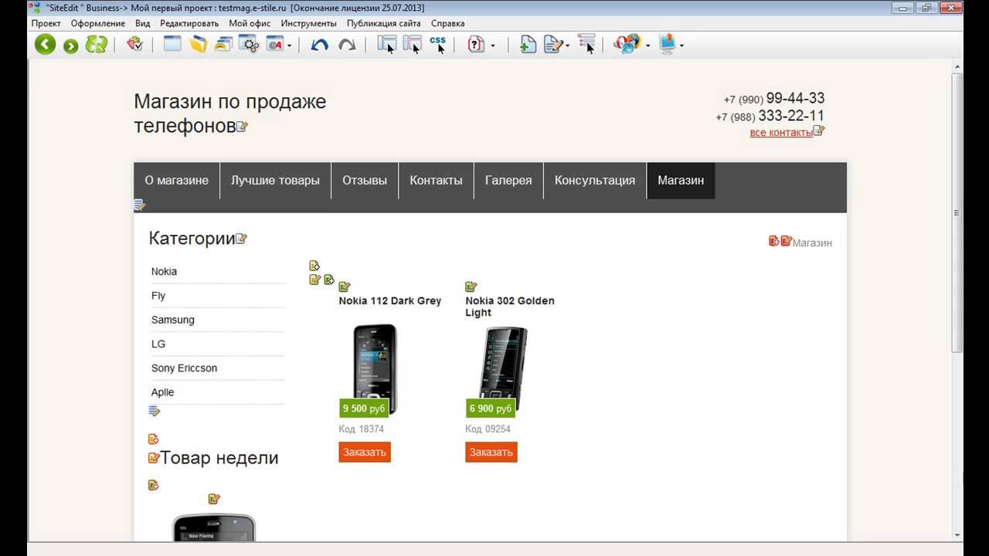This screenshot has height=556, width=989.
Task: Open the Редактировать menu
Action: 189,23
